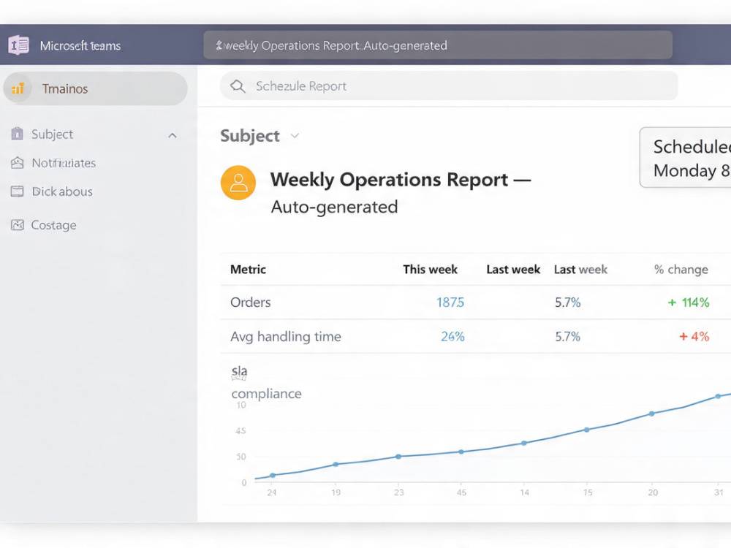Click the Avg handling time value 26%
Image resolution: width=731 pixels, height=548 pixels.
pos(452,336)
